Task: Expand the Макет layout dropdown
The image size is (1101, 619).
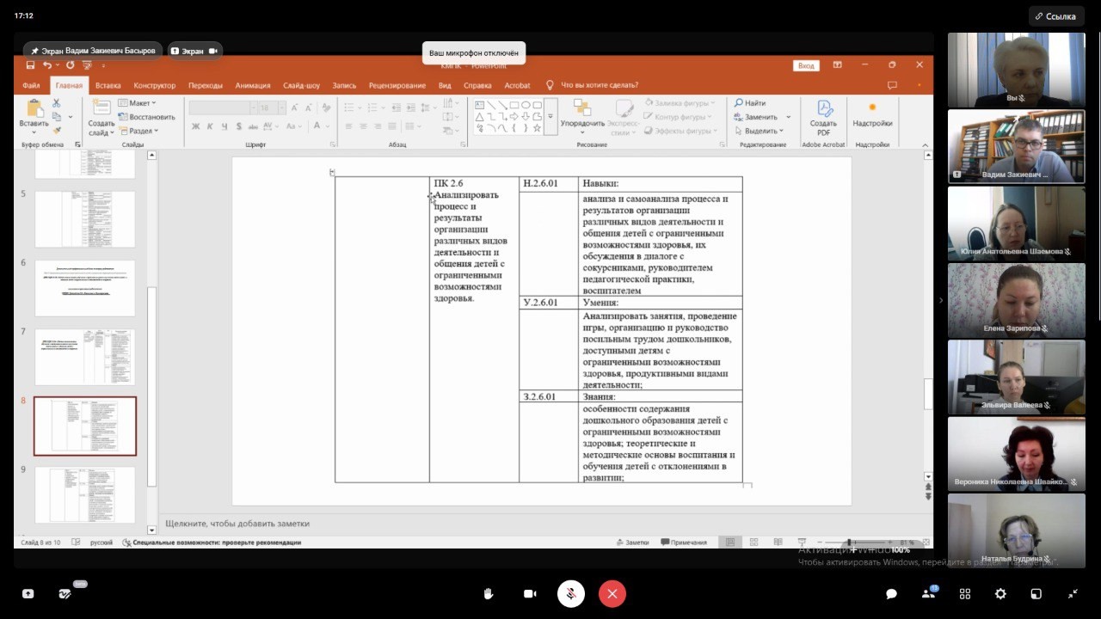Action: (139, 103)
